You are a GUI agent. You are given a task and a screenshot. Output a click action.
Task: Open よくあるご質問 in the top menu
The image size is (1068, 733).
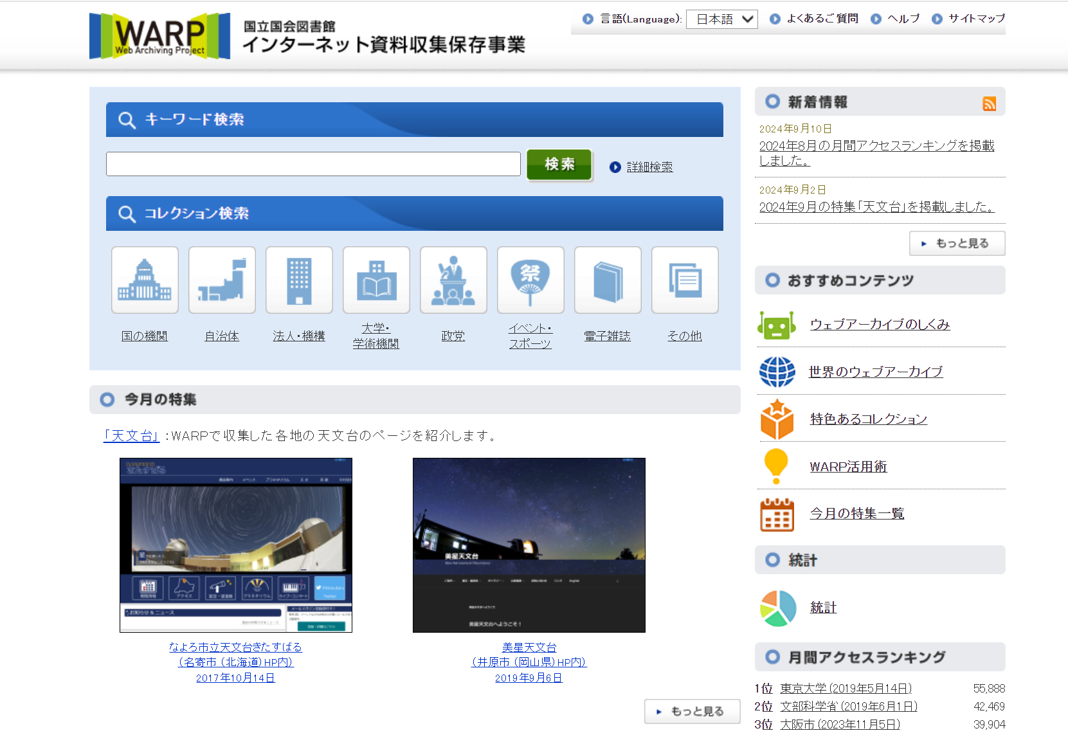(822, 19)
